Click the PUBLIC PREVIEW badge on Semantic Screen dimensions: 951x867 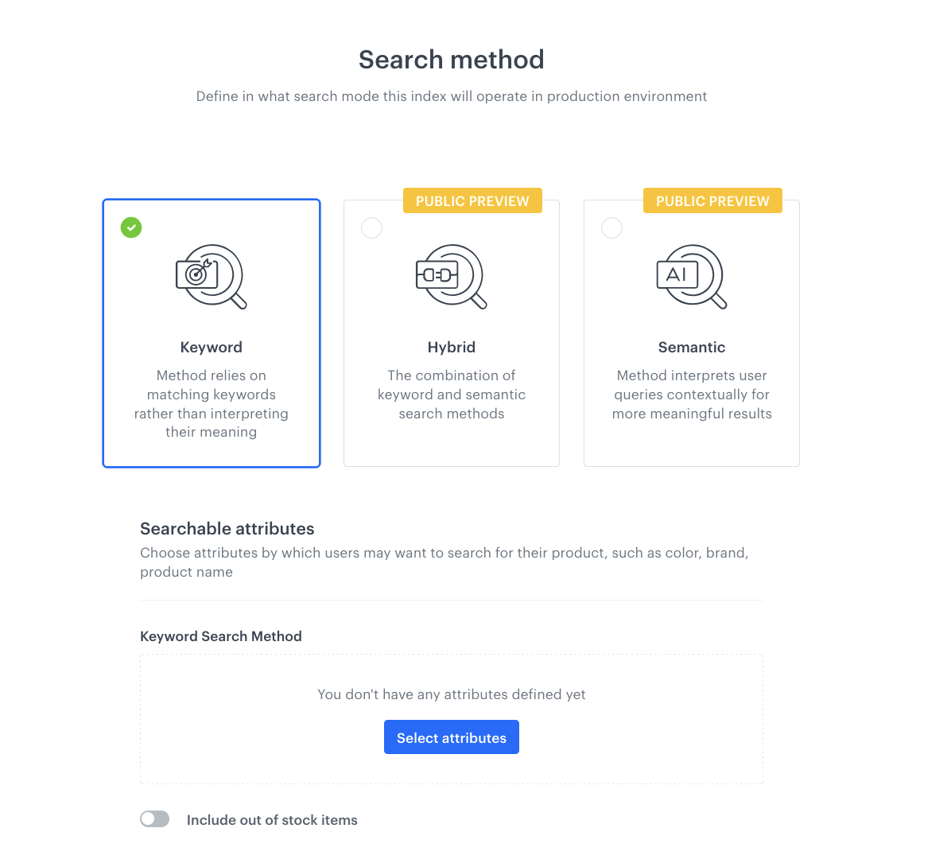pyautogui.click(x=712, y=200)
